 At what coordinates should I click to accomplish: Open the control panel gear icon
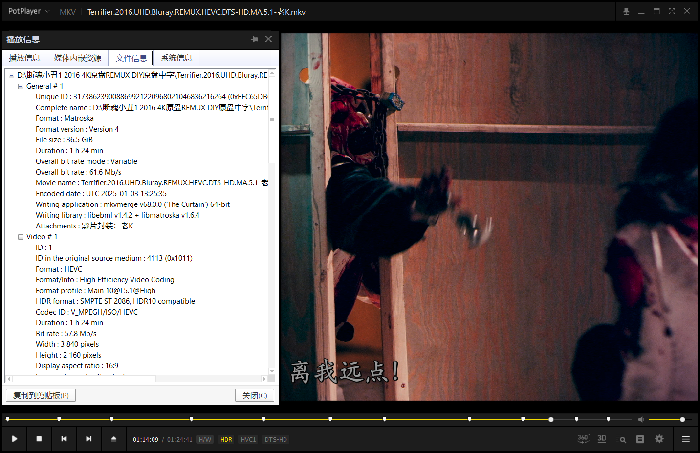tap(659, 439)
